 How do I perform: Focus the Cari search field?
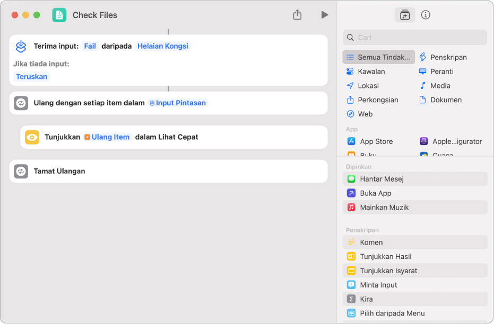click(x=415, y=38)
